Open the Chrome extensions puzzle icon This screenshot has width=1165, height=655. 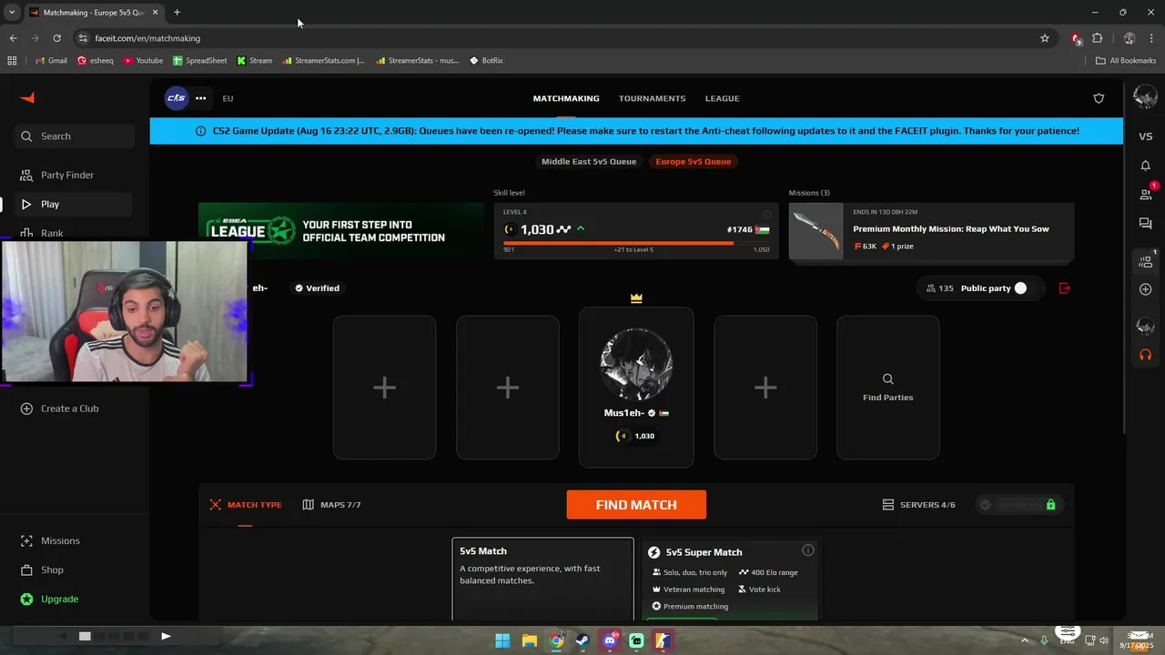coord(1097,38)
